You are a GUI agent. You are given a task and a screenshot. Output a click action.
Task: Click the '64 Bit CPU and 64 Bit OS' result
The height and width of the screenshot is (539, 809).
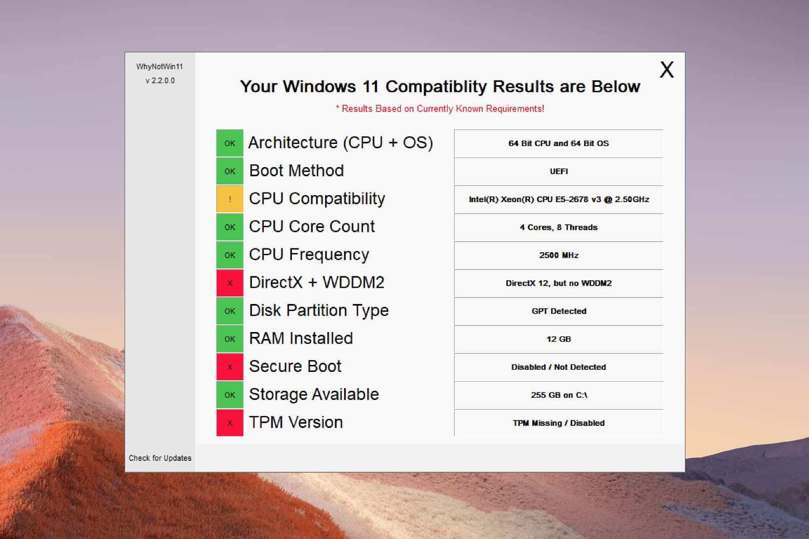pyautogui.click(x=559, y=143)
